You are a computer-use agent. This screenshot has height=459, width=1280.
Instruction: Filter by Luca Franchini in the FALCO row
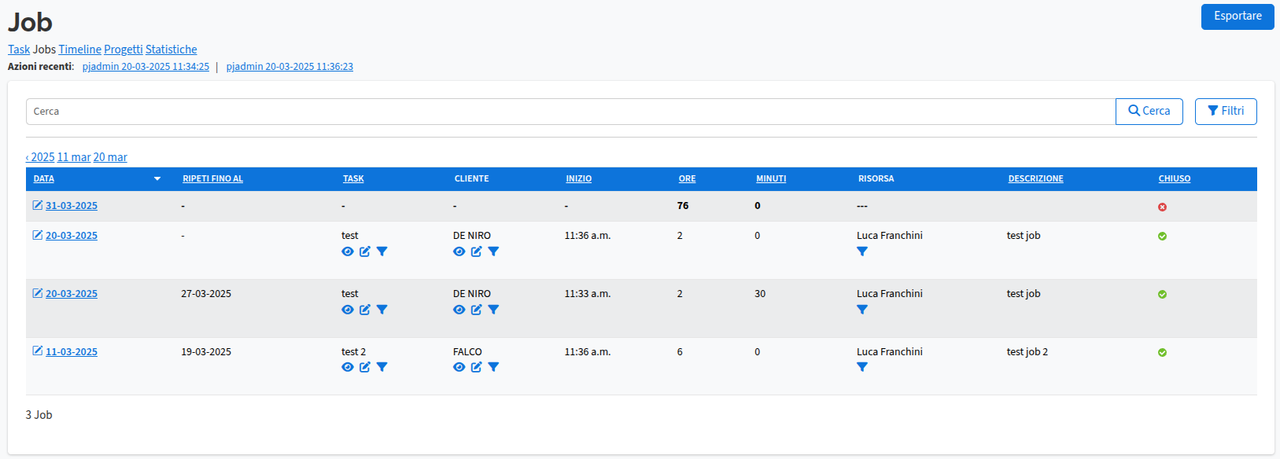[x=862, y=367]
